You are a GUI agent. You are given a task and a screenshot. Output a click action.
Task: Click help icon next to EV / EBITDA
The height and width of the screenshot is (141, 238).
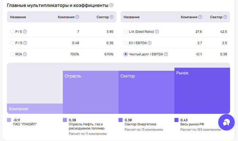[x=150, y=43]
